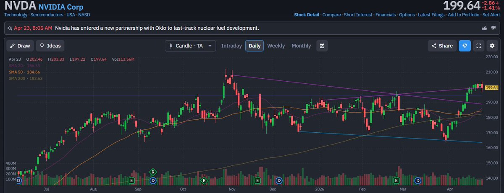This screenshot has width=504, height=193.
Task: Click the D dividend marker in September
Action: tap(153, 180)
